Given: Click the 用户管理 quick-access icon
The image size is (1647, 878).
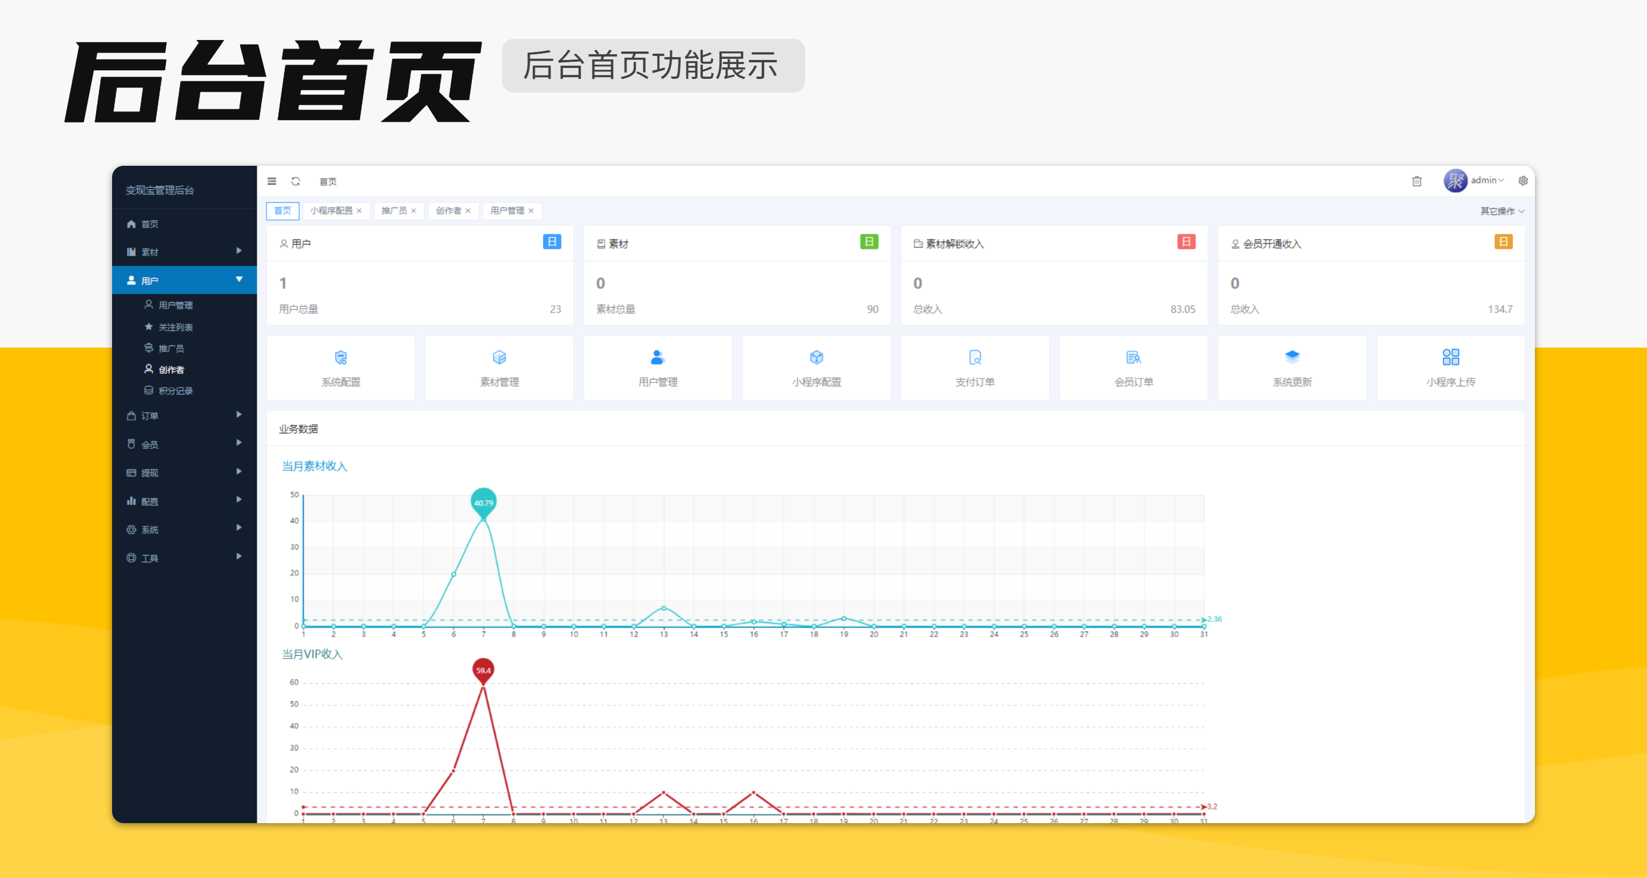Looking at the screenshot, I should [x=657, y=368].
